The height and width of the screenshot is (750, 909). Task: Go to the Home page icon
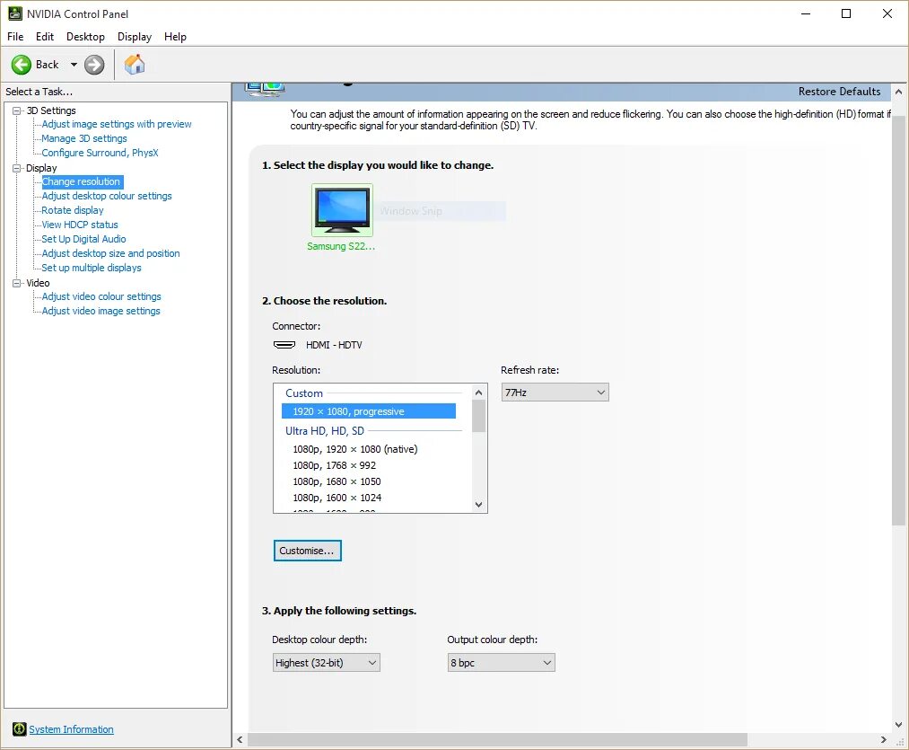[135, 65]
